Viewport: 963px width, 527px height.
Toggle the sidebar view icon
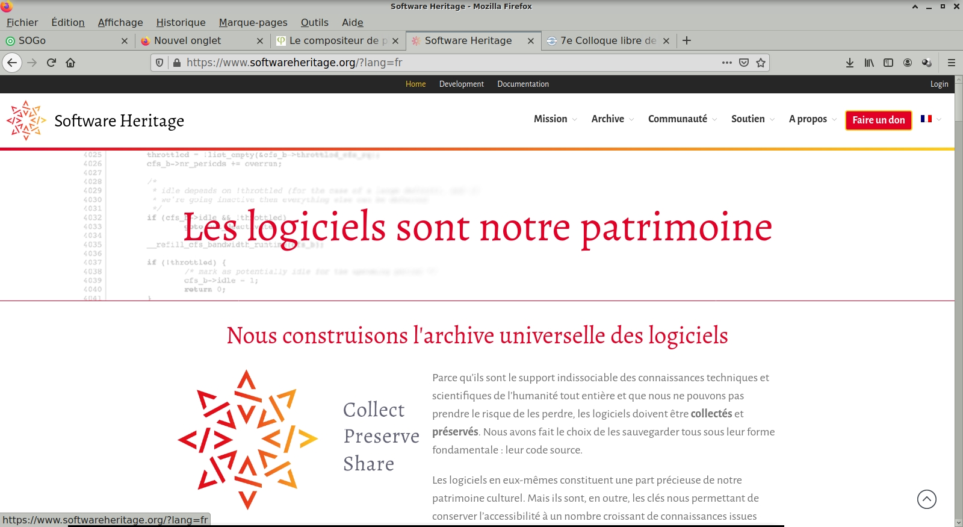(x=888, y=63)
